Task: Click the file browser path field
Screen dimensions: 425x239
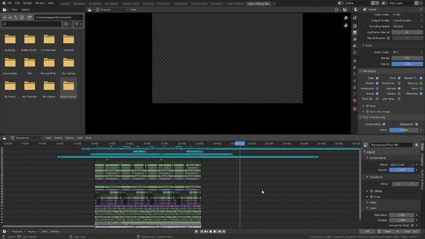Action: [58, 17]
